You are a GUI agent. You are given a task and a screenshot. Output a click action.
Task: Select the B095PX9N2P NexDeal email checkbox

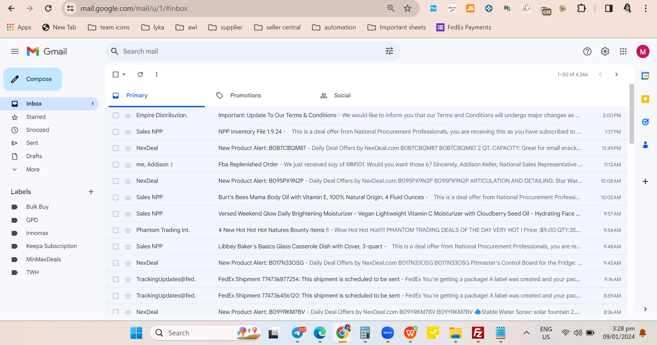(116, 181)
